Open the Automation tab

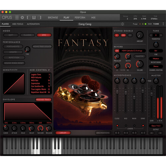(x=33, y=24)
